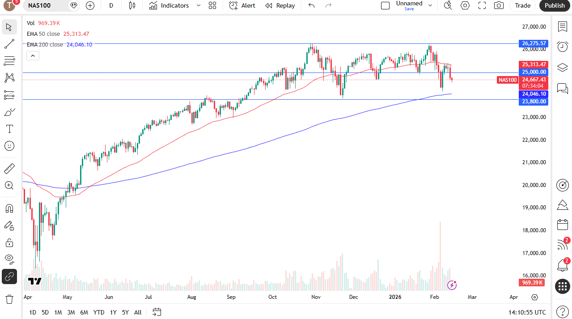Viewport: 572px width, 319px height.
Task: Open the alerts clock panel
Action: (x=563, y=47)
